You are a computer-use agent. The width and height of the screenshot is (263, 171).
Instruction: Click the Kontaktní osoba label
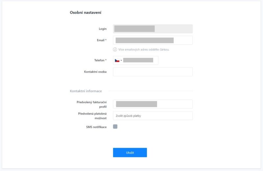95,72
